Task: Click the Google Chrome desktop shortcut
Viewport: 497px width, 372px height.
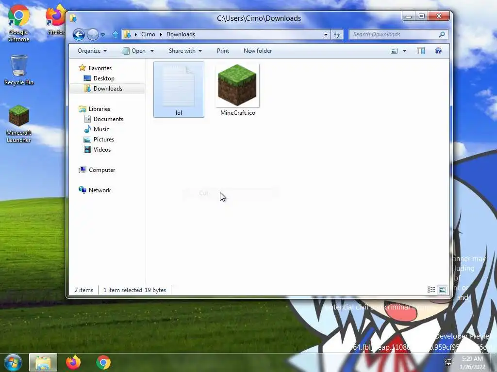Action: click(19, 24)
